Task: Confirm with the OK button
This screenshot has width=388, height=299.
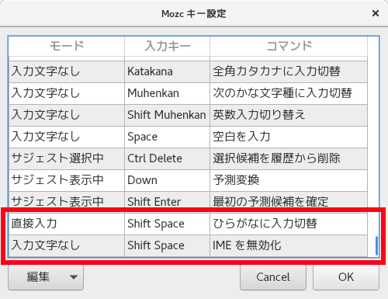Action: (346, 277)
